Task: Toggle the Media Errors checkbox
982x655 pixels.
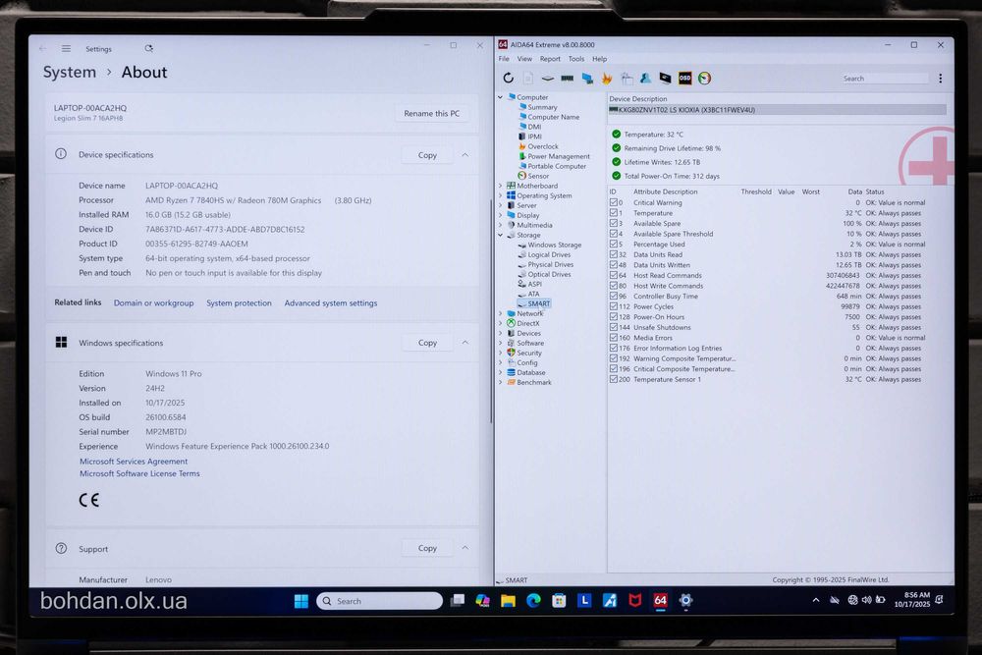Action: coord(614,338)
